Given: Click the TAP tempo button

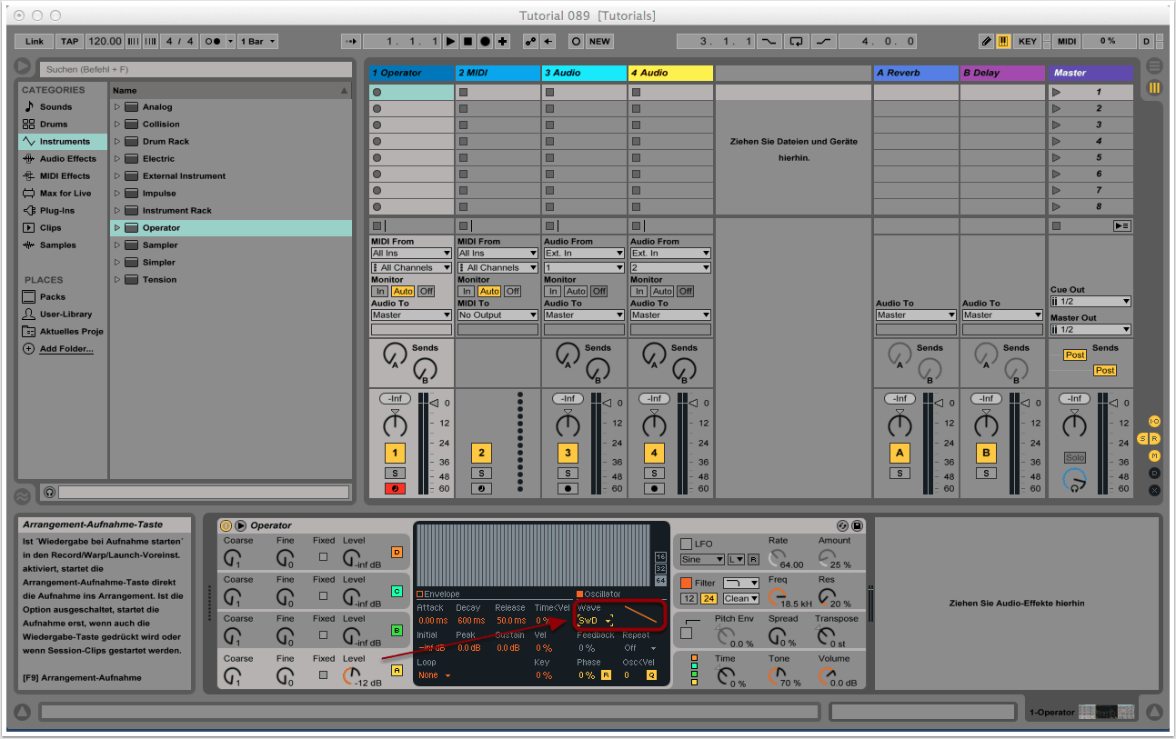Looking at the screenshot, I should (69, 41).
